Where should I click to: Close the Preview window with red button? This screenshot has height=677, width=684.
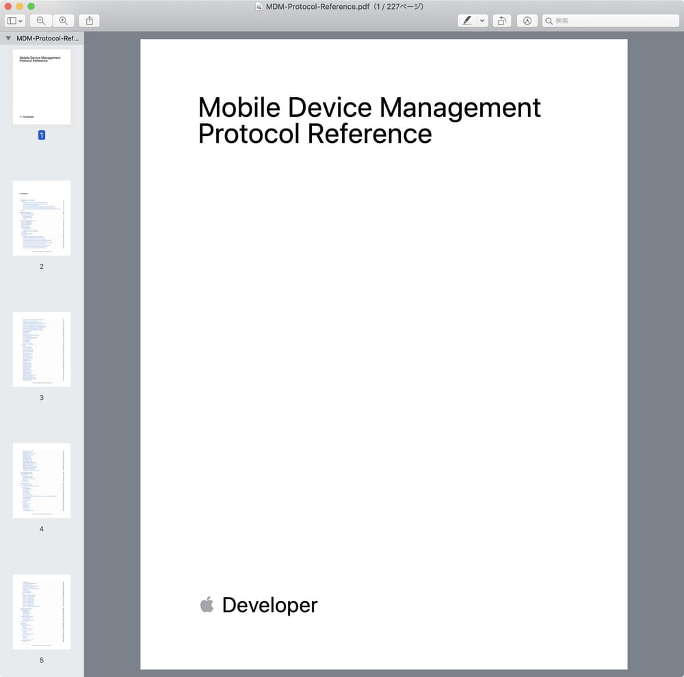(8, 7)
